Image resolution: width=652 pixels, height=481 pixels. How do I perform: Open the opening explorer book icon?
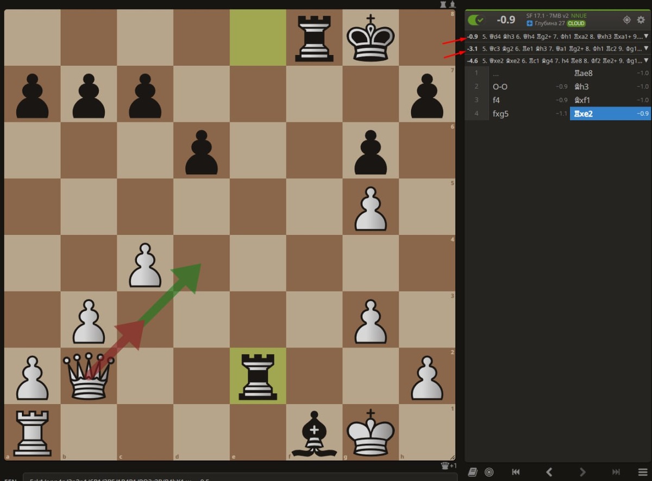(x=473, y=472)
